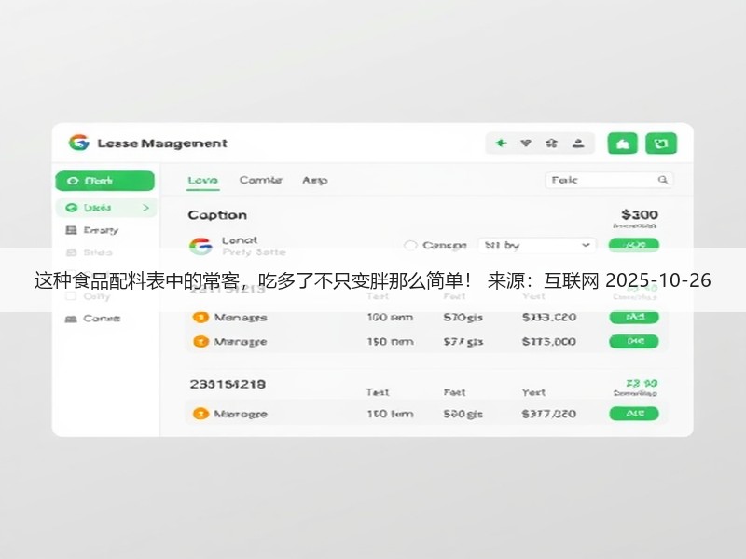
Task: Select the Canspe radio button
Action: (x=409, y=245)
